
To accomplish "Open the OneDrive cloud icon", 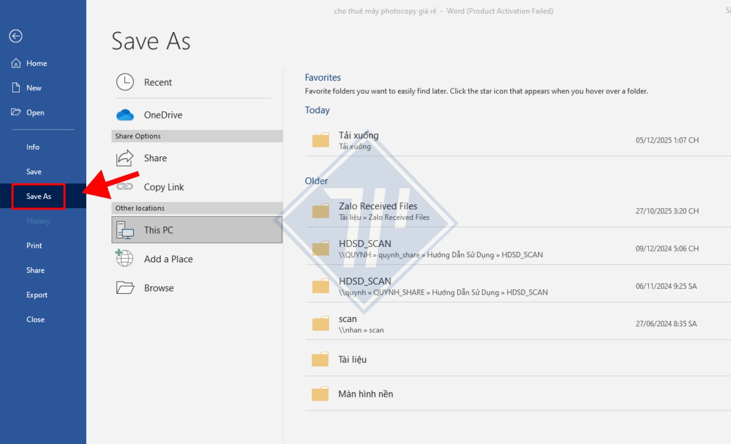I will 125,115.
